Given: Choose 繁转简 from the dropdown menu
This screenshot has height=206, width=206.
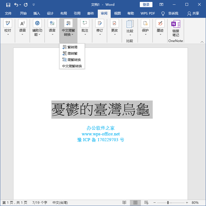Looking at the screenshot, I should pyautogui.click(x=72, y=47).
